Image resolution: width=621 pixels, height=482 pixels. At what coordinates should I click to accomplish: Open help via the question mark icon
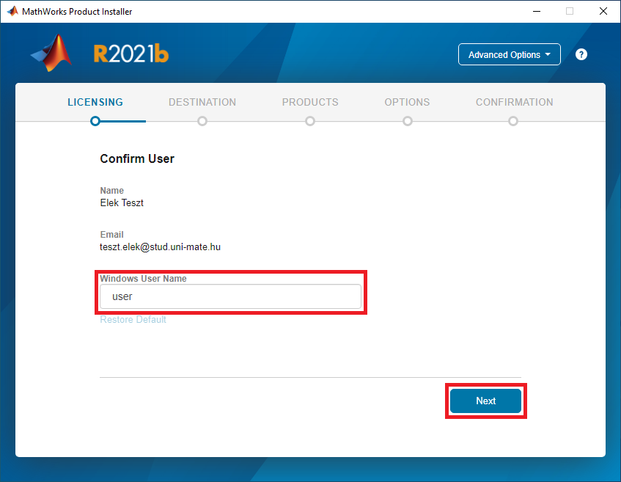click(581, 54)
